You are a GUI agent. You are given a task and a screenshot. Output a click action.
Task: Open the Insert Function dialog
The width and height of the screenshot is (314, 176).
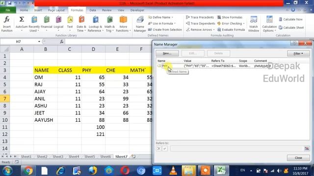(7, 24)
